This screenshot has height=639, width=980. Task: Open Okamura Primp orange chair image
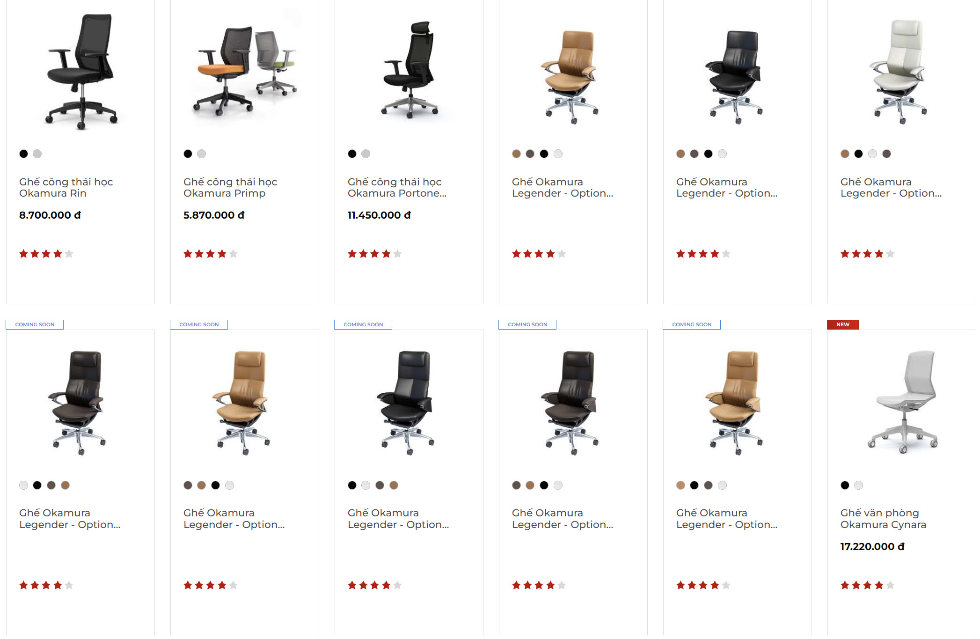point(245,70)
